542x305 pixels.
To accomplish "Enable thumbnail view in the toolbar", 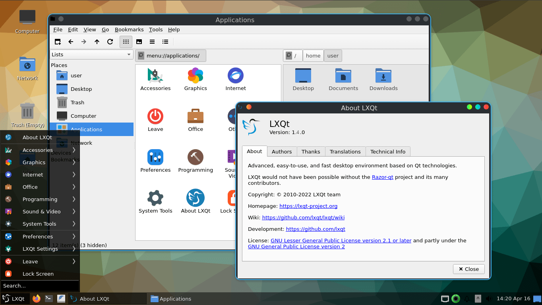I will (x=139, y=42).
